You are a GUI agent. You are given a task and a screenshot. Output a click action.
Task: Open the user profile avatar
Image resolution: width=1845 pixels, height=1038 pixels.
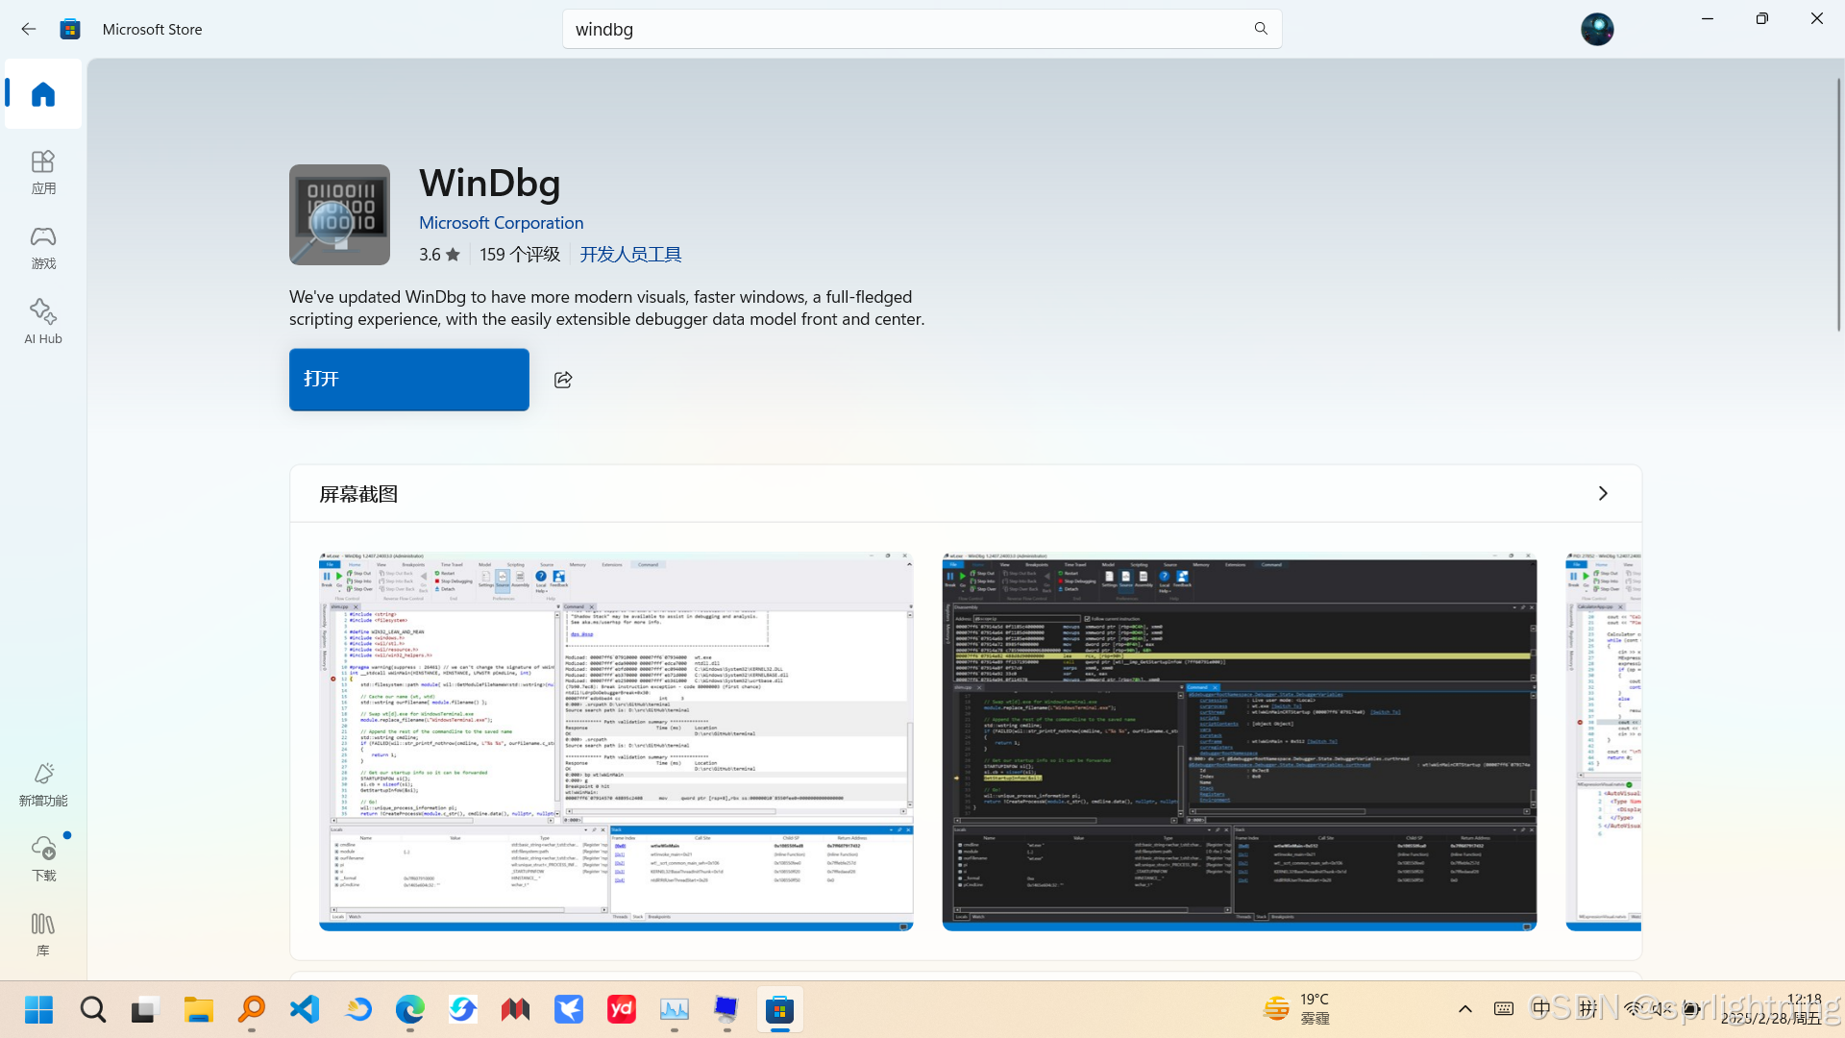1597,29
